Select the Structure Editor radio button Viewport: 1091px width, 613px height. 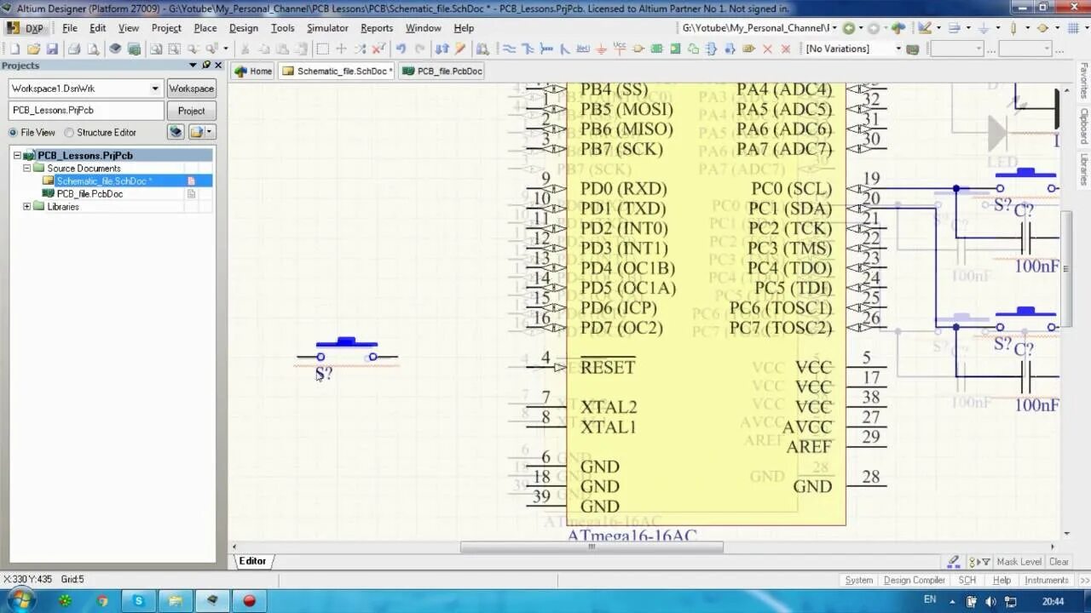(69, 133)
